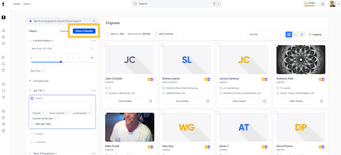Open the home icon in the sidebar
The image size is (341, 155).
(x=3, y=30)
